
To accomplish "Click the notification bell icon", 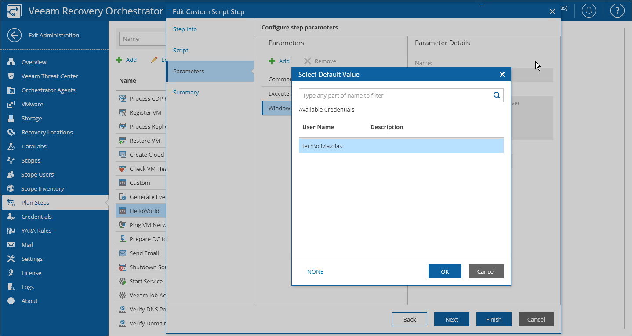I will [x=589, y=11].
